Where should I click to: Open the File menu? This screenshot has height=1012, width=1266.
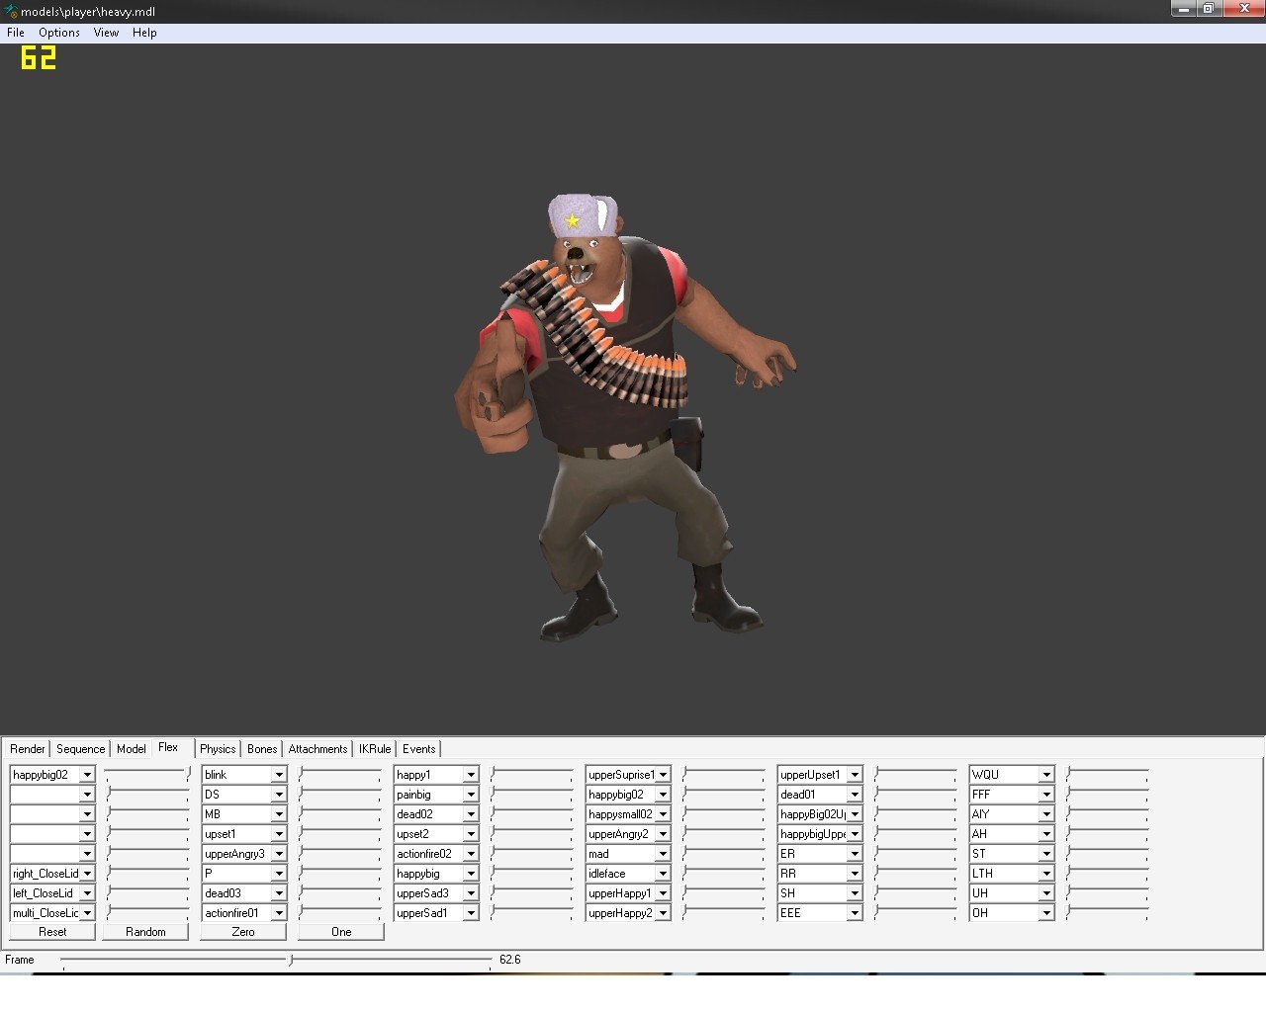point(16,33)
